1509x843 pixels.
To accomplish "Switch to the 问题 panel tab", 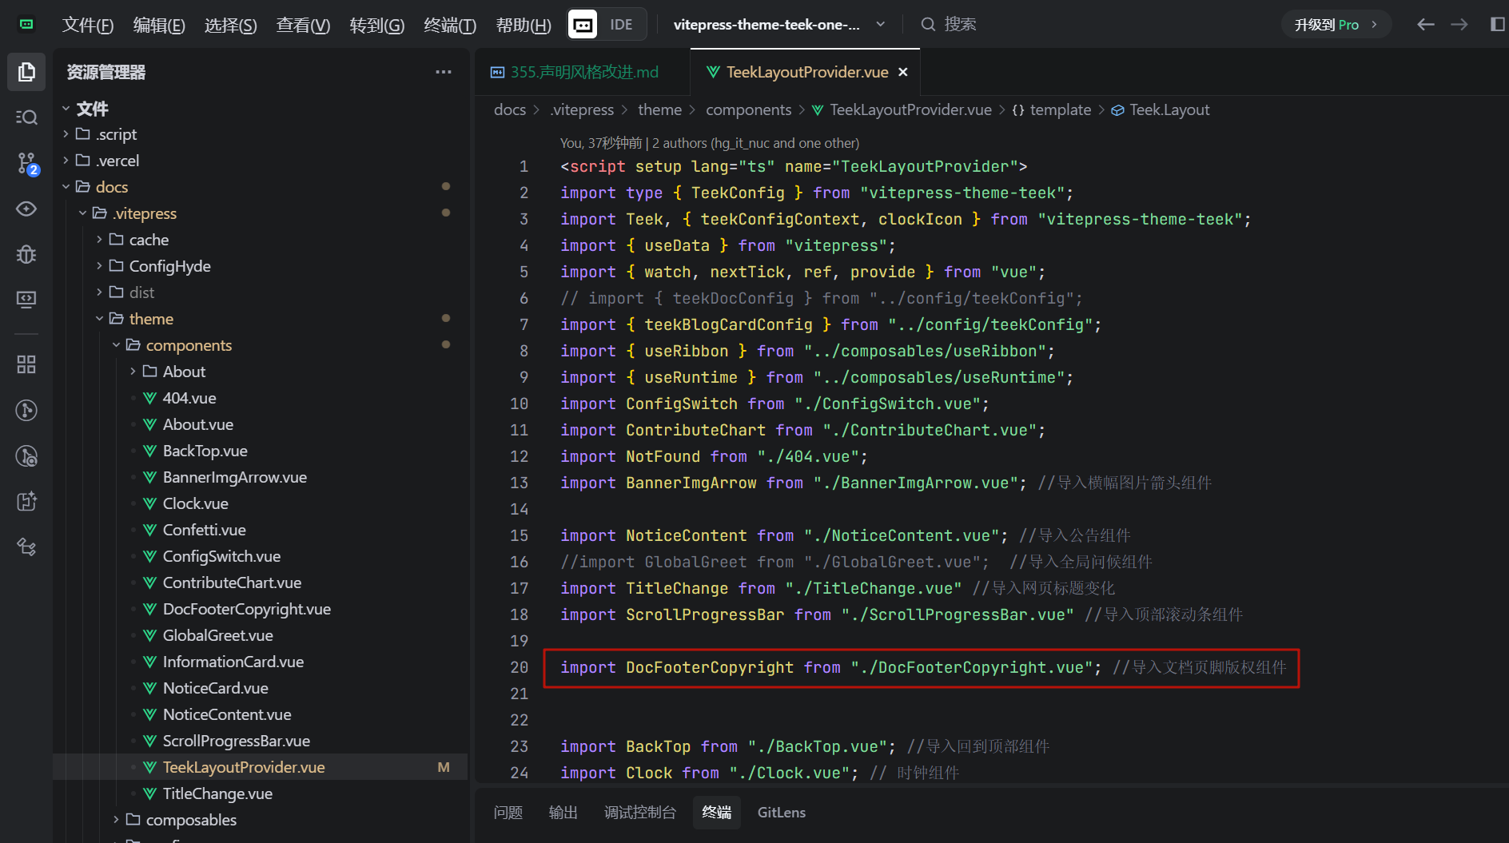I will pos(508,813).
